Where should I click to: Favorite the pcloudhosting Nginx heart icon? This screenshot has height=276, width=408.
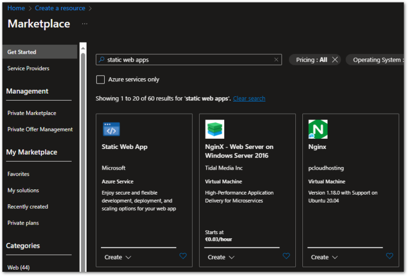point(389,256)
